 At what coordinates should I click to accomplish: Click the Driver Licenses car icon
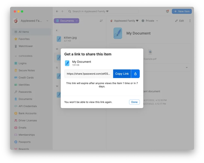[16, 120]
